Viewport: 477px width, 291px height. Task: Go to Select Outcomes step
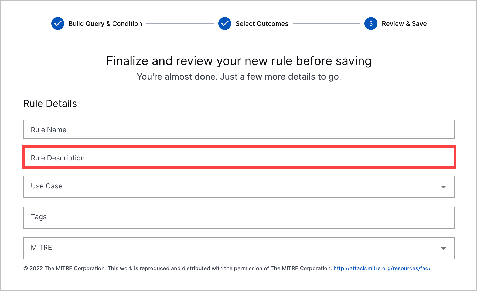(262, 24)
